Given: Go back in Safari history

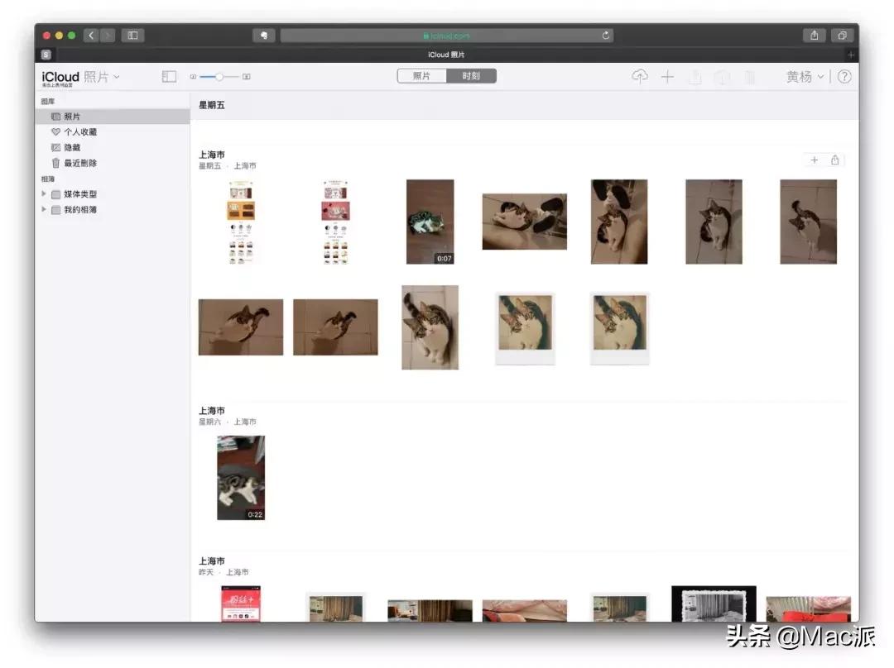Looking at the screenshot, I should point(91,36).
